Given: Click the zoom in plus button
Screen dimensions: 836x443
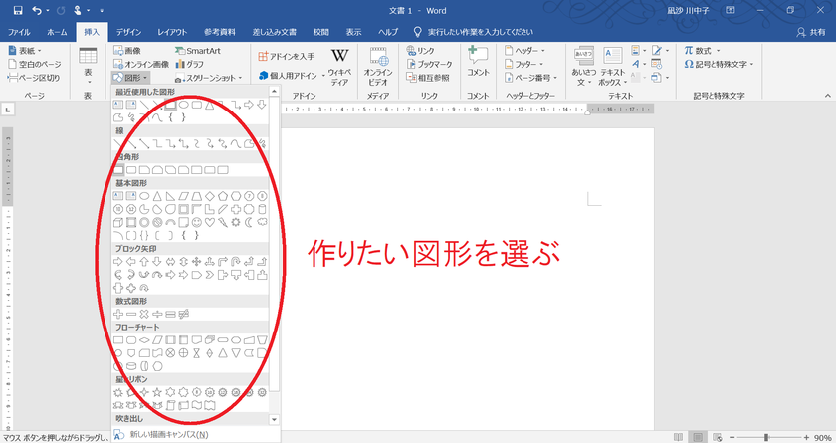Looking at the screenshot, I should 806,437.
